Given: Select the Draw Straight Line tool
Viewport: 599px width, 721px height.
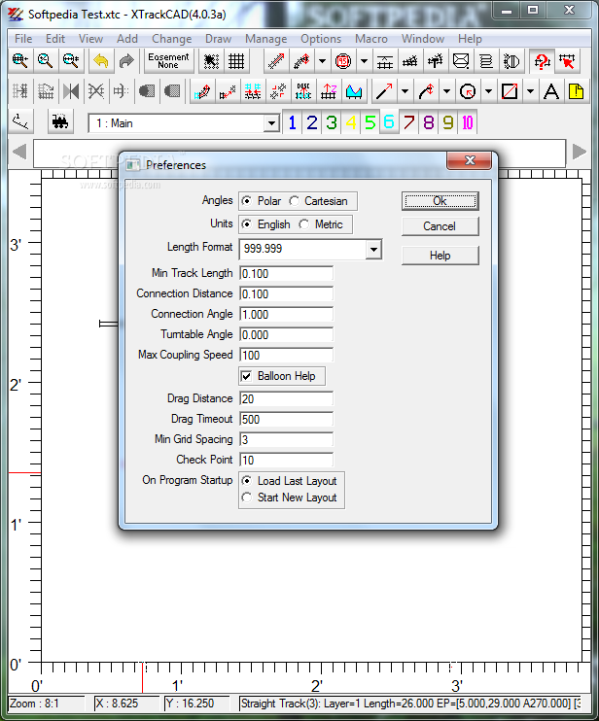Looking at the screenshot, I should point(384,91).
